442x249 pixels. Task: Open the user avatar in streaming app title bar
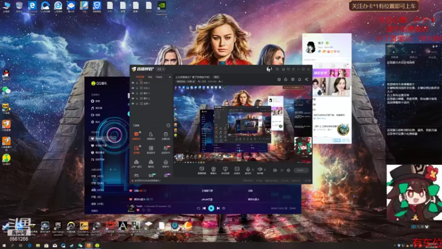pyautogui.click(x=269, y=69)
